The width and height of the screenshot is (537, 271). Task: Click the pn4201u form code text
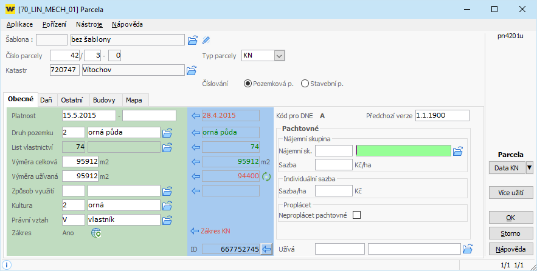(510, 36)
